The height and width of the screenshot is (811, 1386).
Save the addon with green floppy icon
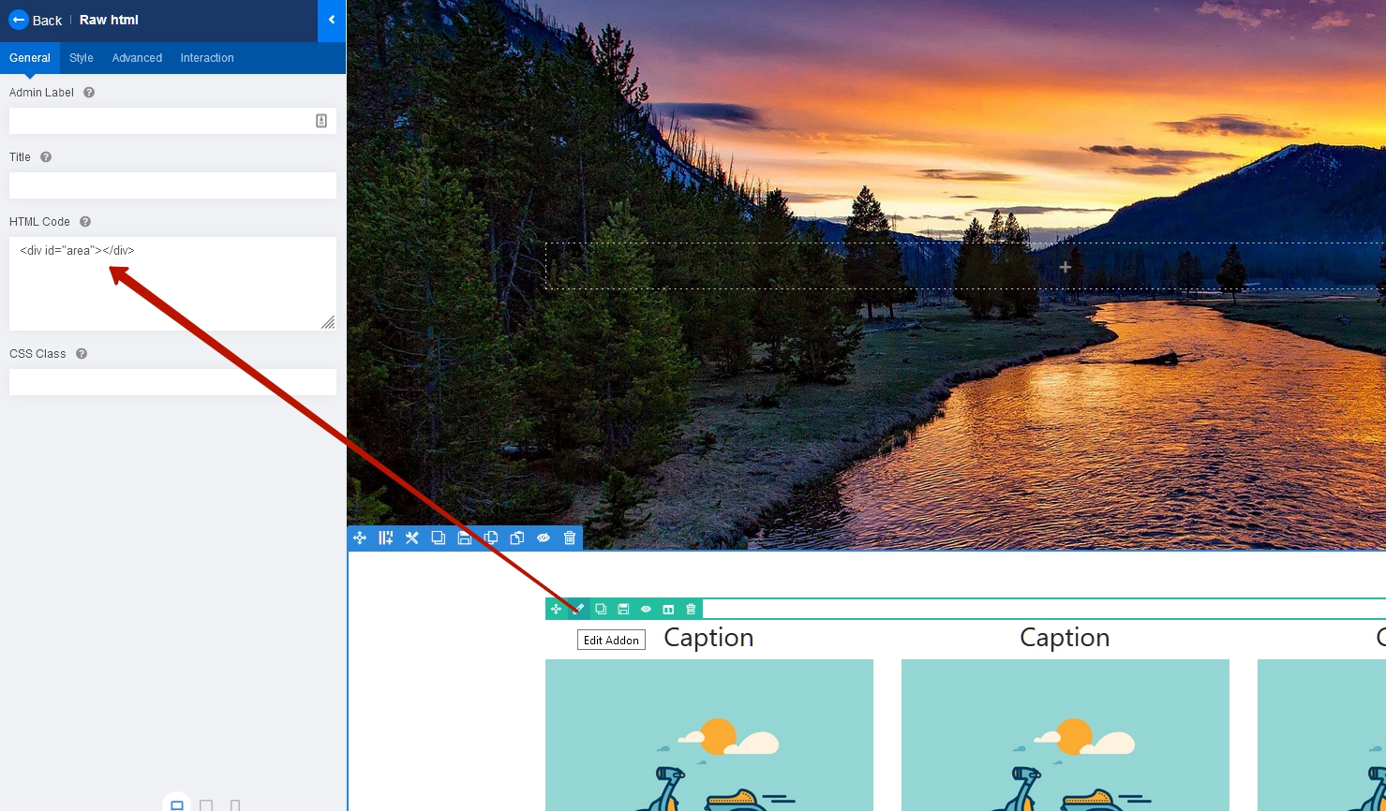click(x=623, y=609)
